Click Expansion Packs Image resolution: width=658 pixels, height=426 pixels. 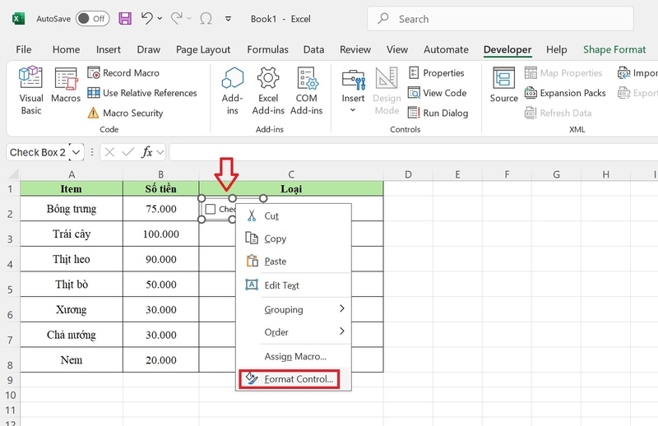[565, 93]
